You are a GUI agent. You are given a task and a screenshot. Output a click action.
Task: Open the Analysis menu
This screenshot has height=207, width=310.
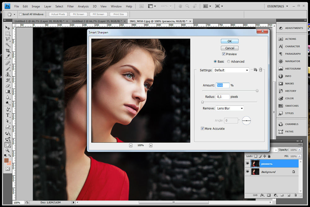coord(83,6)
